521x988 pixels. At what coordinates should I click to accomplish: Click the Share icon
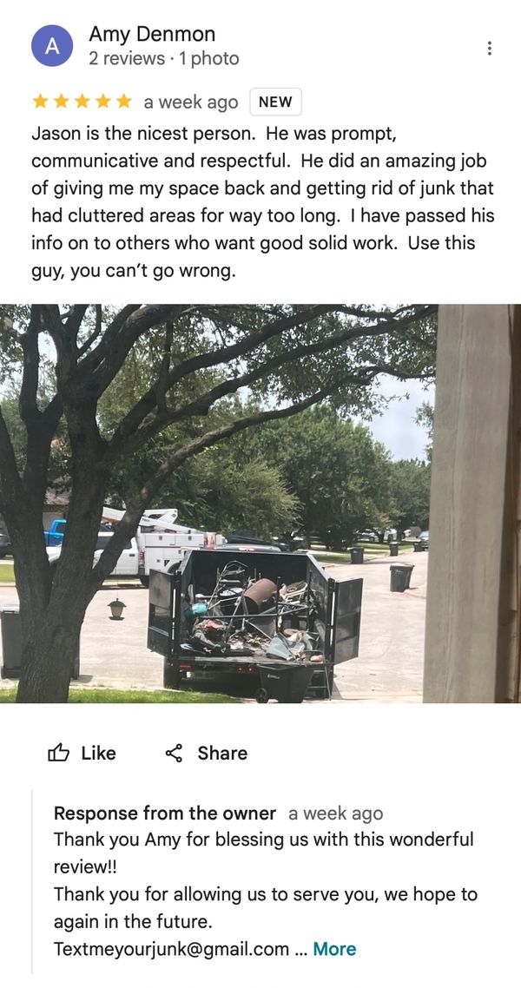click(x=174, y=753)
